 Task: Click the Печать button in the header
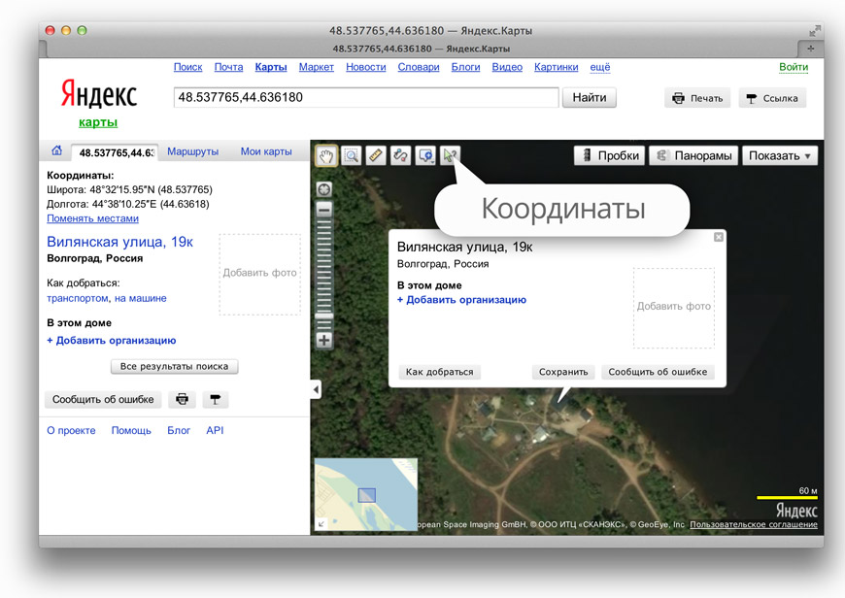pos(696,98)
